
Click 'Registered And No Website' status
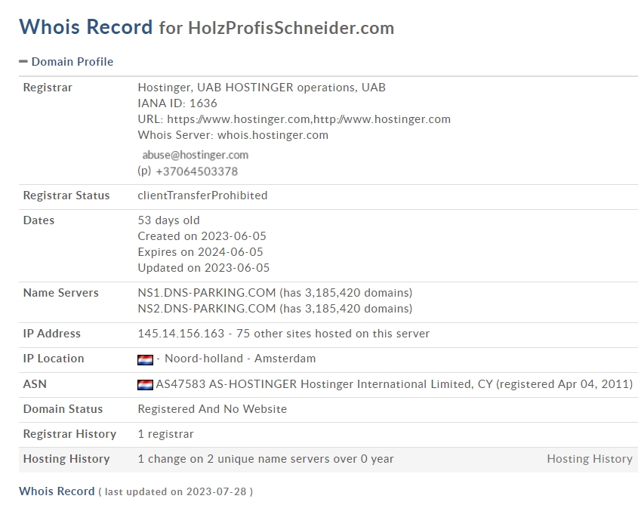(212, 409)
